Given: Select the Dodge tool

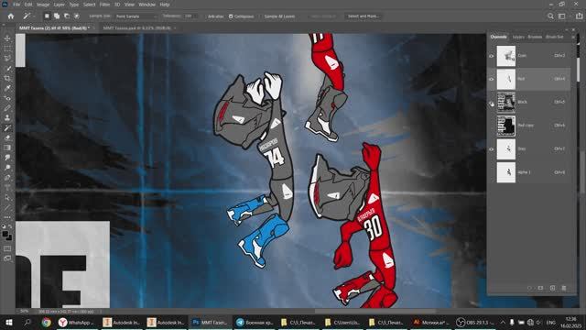Looking at the screenshot, I should pyautogui.click(x=7, y=168).
